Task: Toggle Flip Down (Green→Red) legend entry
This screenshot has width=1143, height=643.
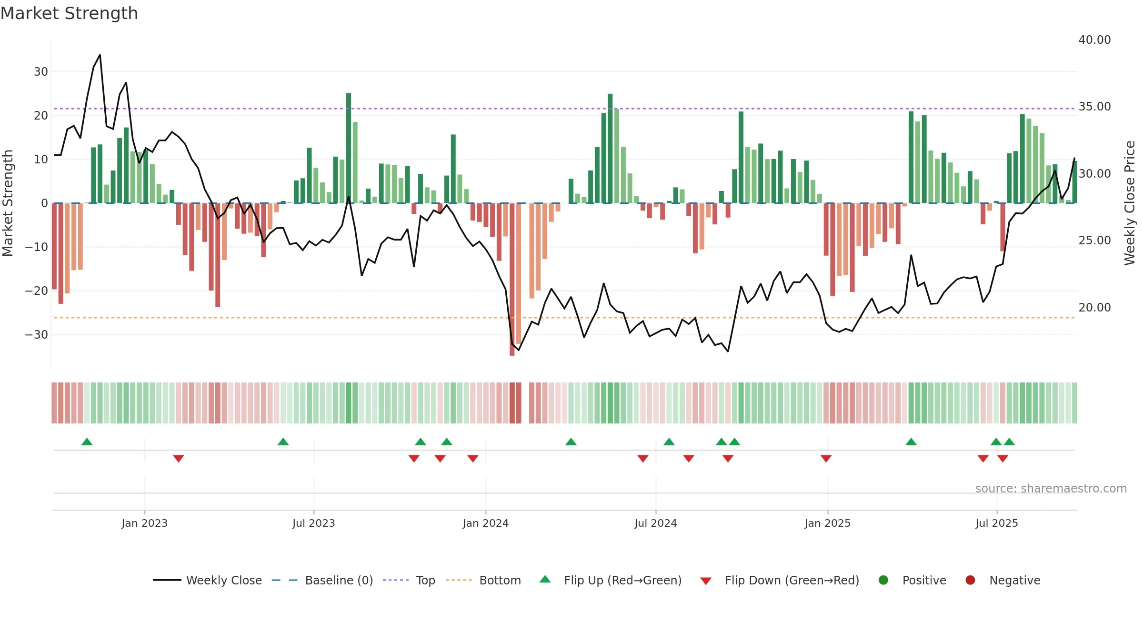Action: (x=780, y=580)
